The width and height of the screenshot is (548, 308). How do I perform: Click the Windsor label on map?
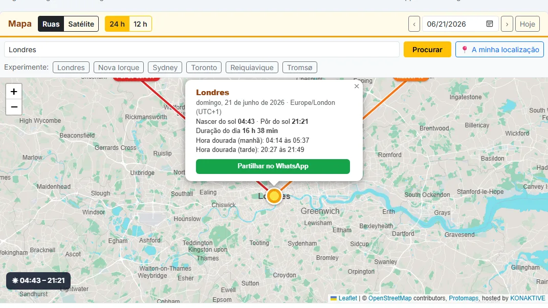pyautogui.click(x=94, y=212)
